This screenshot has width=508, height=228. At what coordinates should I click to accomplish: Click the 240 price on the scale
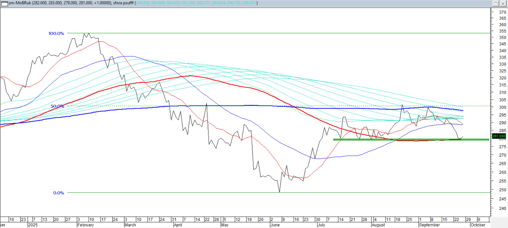tap(502, 208)
